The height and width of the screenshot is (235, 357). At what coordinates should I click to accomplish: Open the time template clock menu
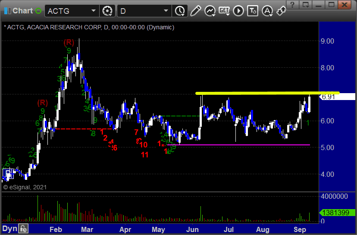(x=180, y=11)
